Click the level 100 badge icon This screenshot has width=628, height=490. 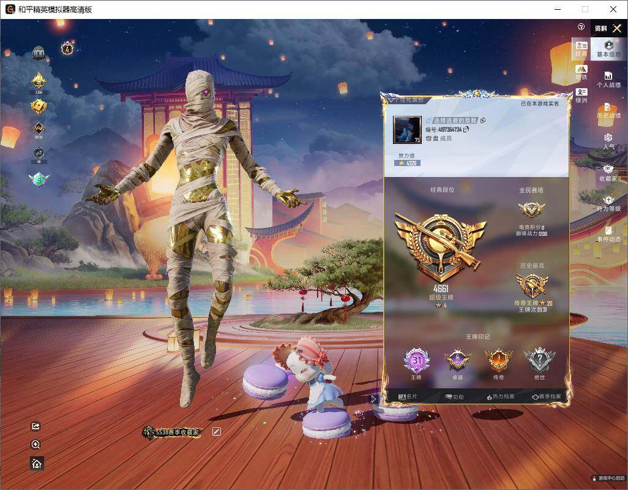point(39,53)
